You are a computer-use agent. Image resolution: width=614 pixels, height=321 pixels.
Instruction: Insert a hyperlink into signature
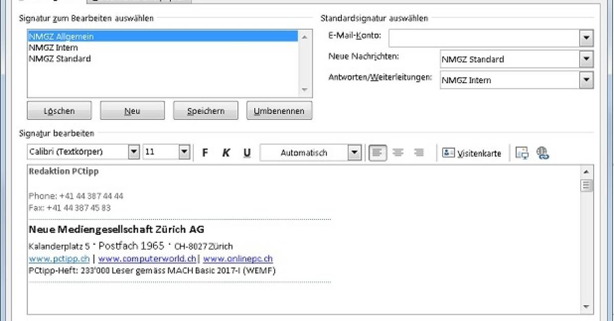coord(542,153)
